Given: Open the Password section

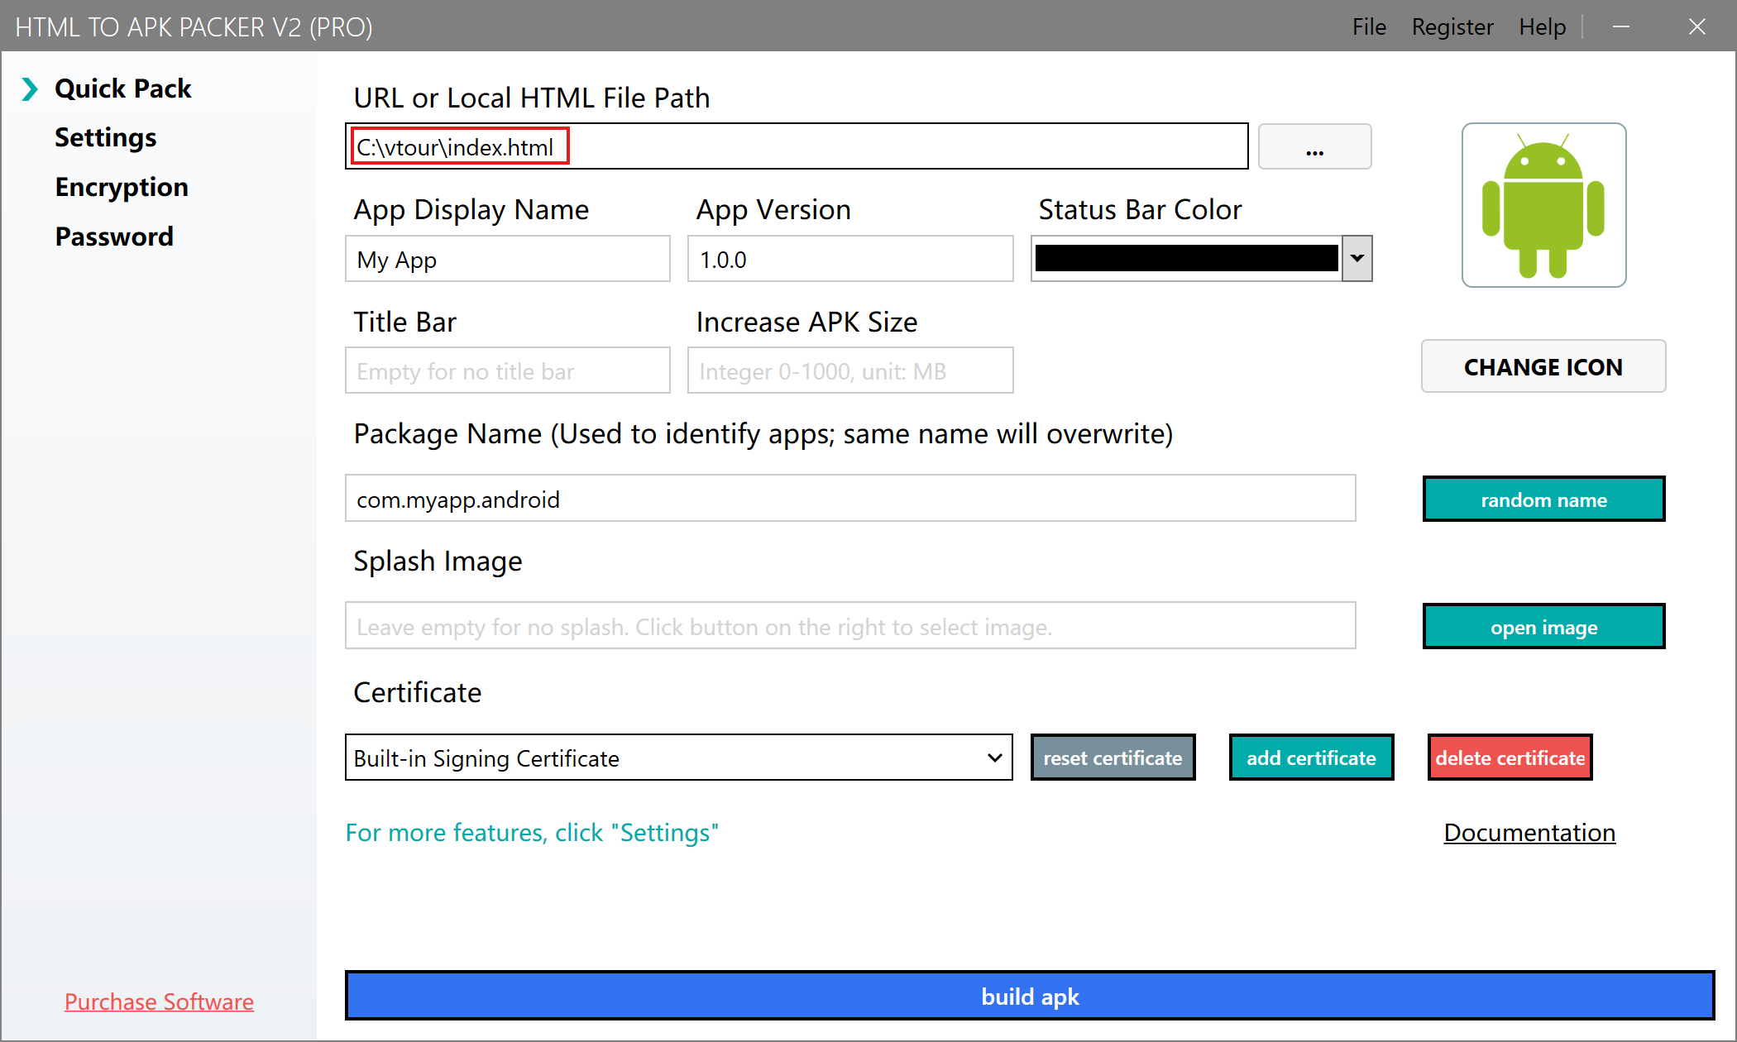Looking at the screenshot, I should (x=114, y=237).
